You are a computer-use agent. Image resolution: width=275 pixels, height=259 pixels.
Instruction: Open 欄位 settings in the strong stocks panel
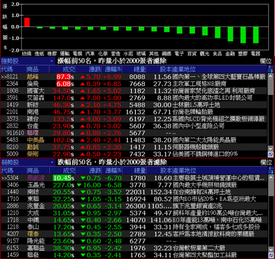[266, 61]
